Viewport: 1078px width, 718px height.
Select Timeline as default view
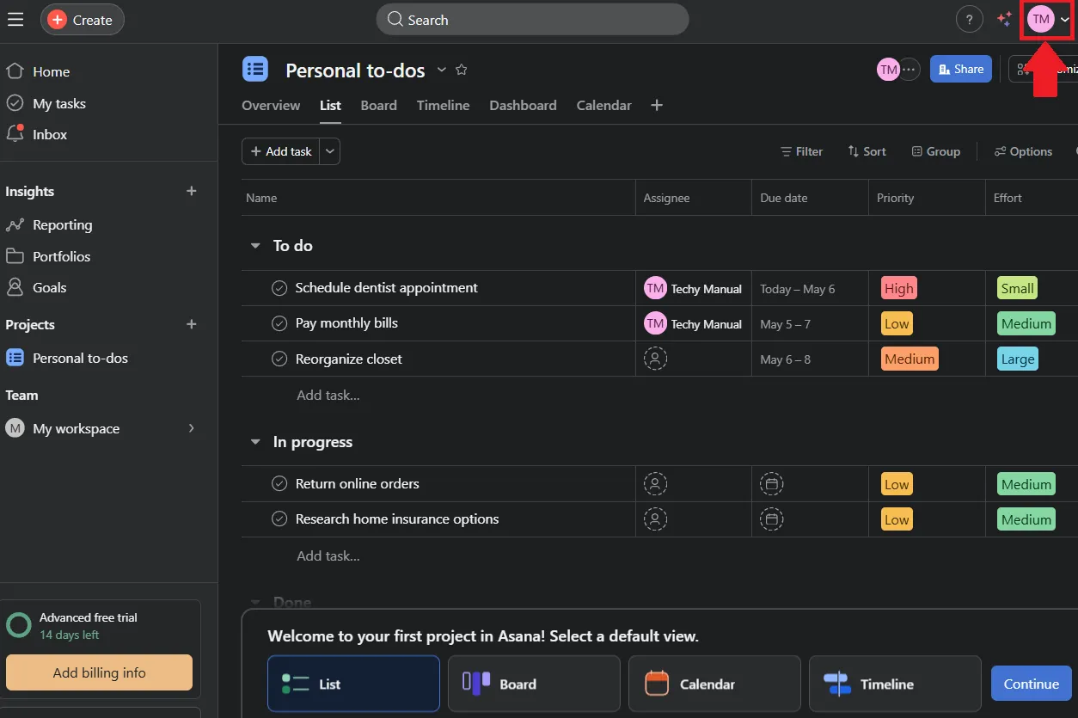pos(895,684)
